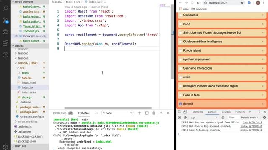The image size is (268, 150).
Task: Check the Shirt Licensed Frozen Sausages checkbox
Action: tap(180, 33)
